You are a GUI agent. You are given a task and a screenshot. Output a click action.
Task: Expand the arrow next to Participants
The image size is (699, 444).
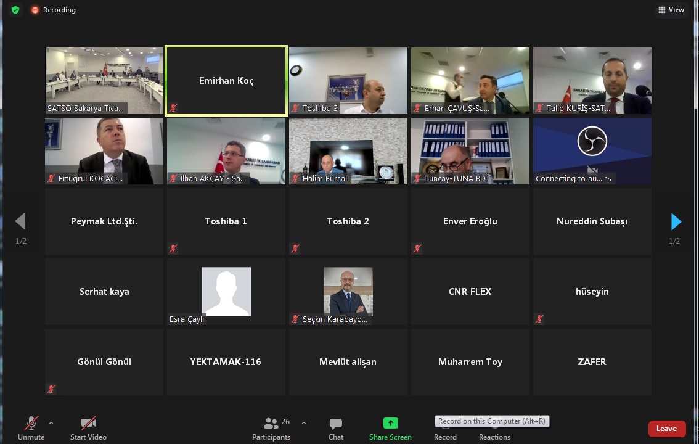coord(304,423)
